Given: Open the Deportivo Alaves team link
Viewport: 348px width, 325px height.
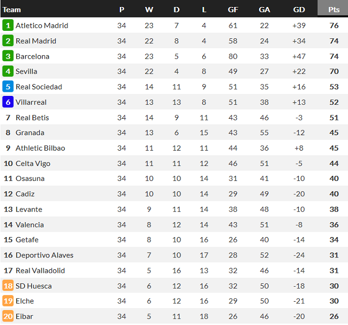Looking at the screenshot, I should click(44, 255).
